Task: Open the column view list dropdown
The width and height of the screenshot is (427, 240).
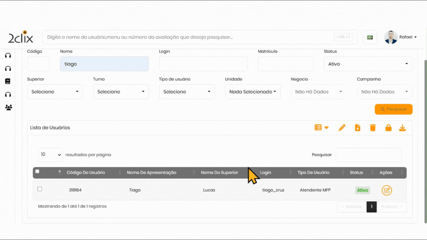Action: [x=321, y=128]
